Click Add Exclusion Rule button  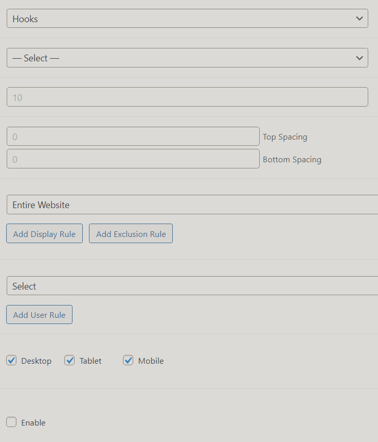point(131,234)
